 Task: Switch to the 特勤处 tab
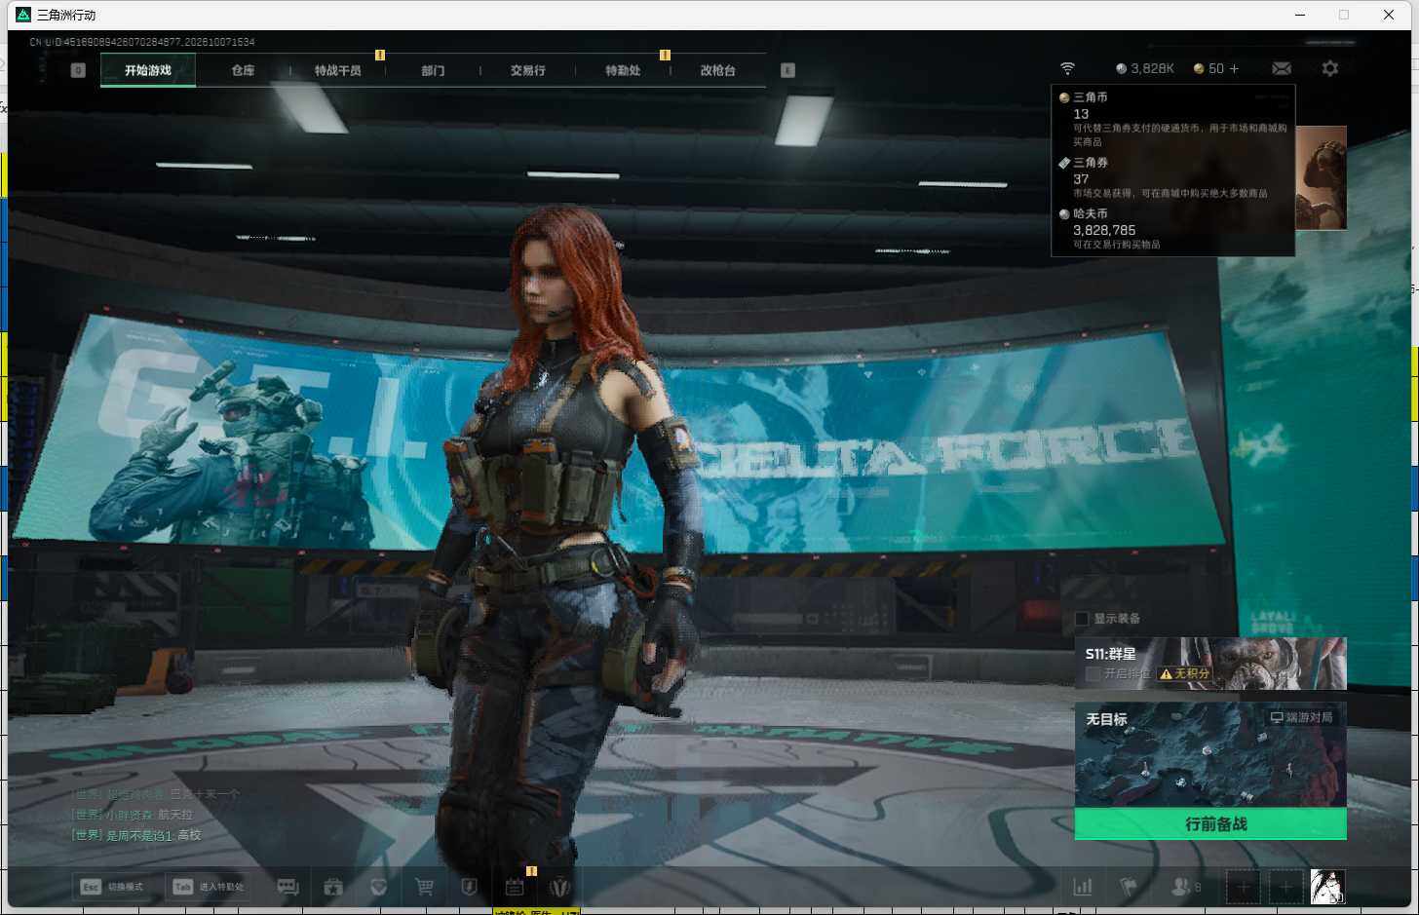(623, 70)
